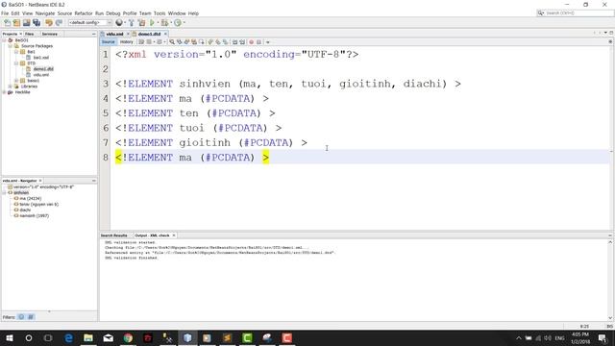Click the editor Find Selection magnifier icon
615x346 pixels.
pyautogui.click(x=172, y=42)
